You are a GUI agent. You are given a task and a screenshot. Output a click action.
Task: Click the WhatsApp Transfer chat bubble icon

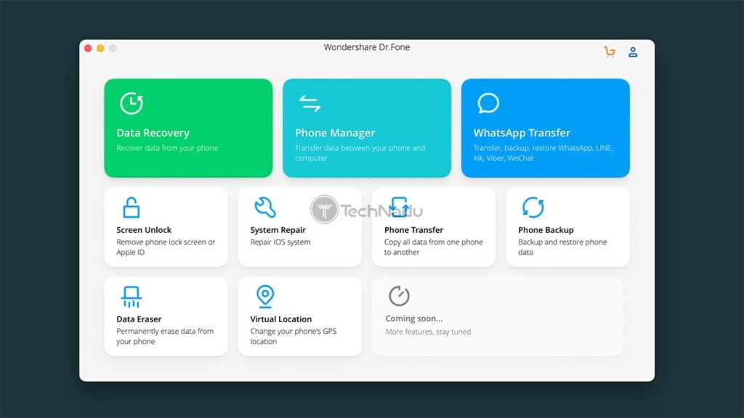[x=488, y=103]
